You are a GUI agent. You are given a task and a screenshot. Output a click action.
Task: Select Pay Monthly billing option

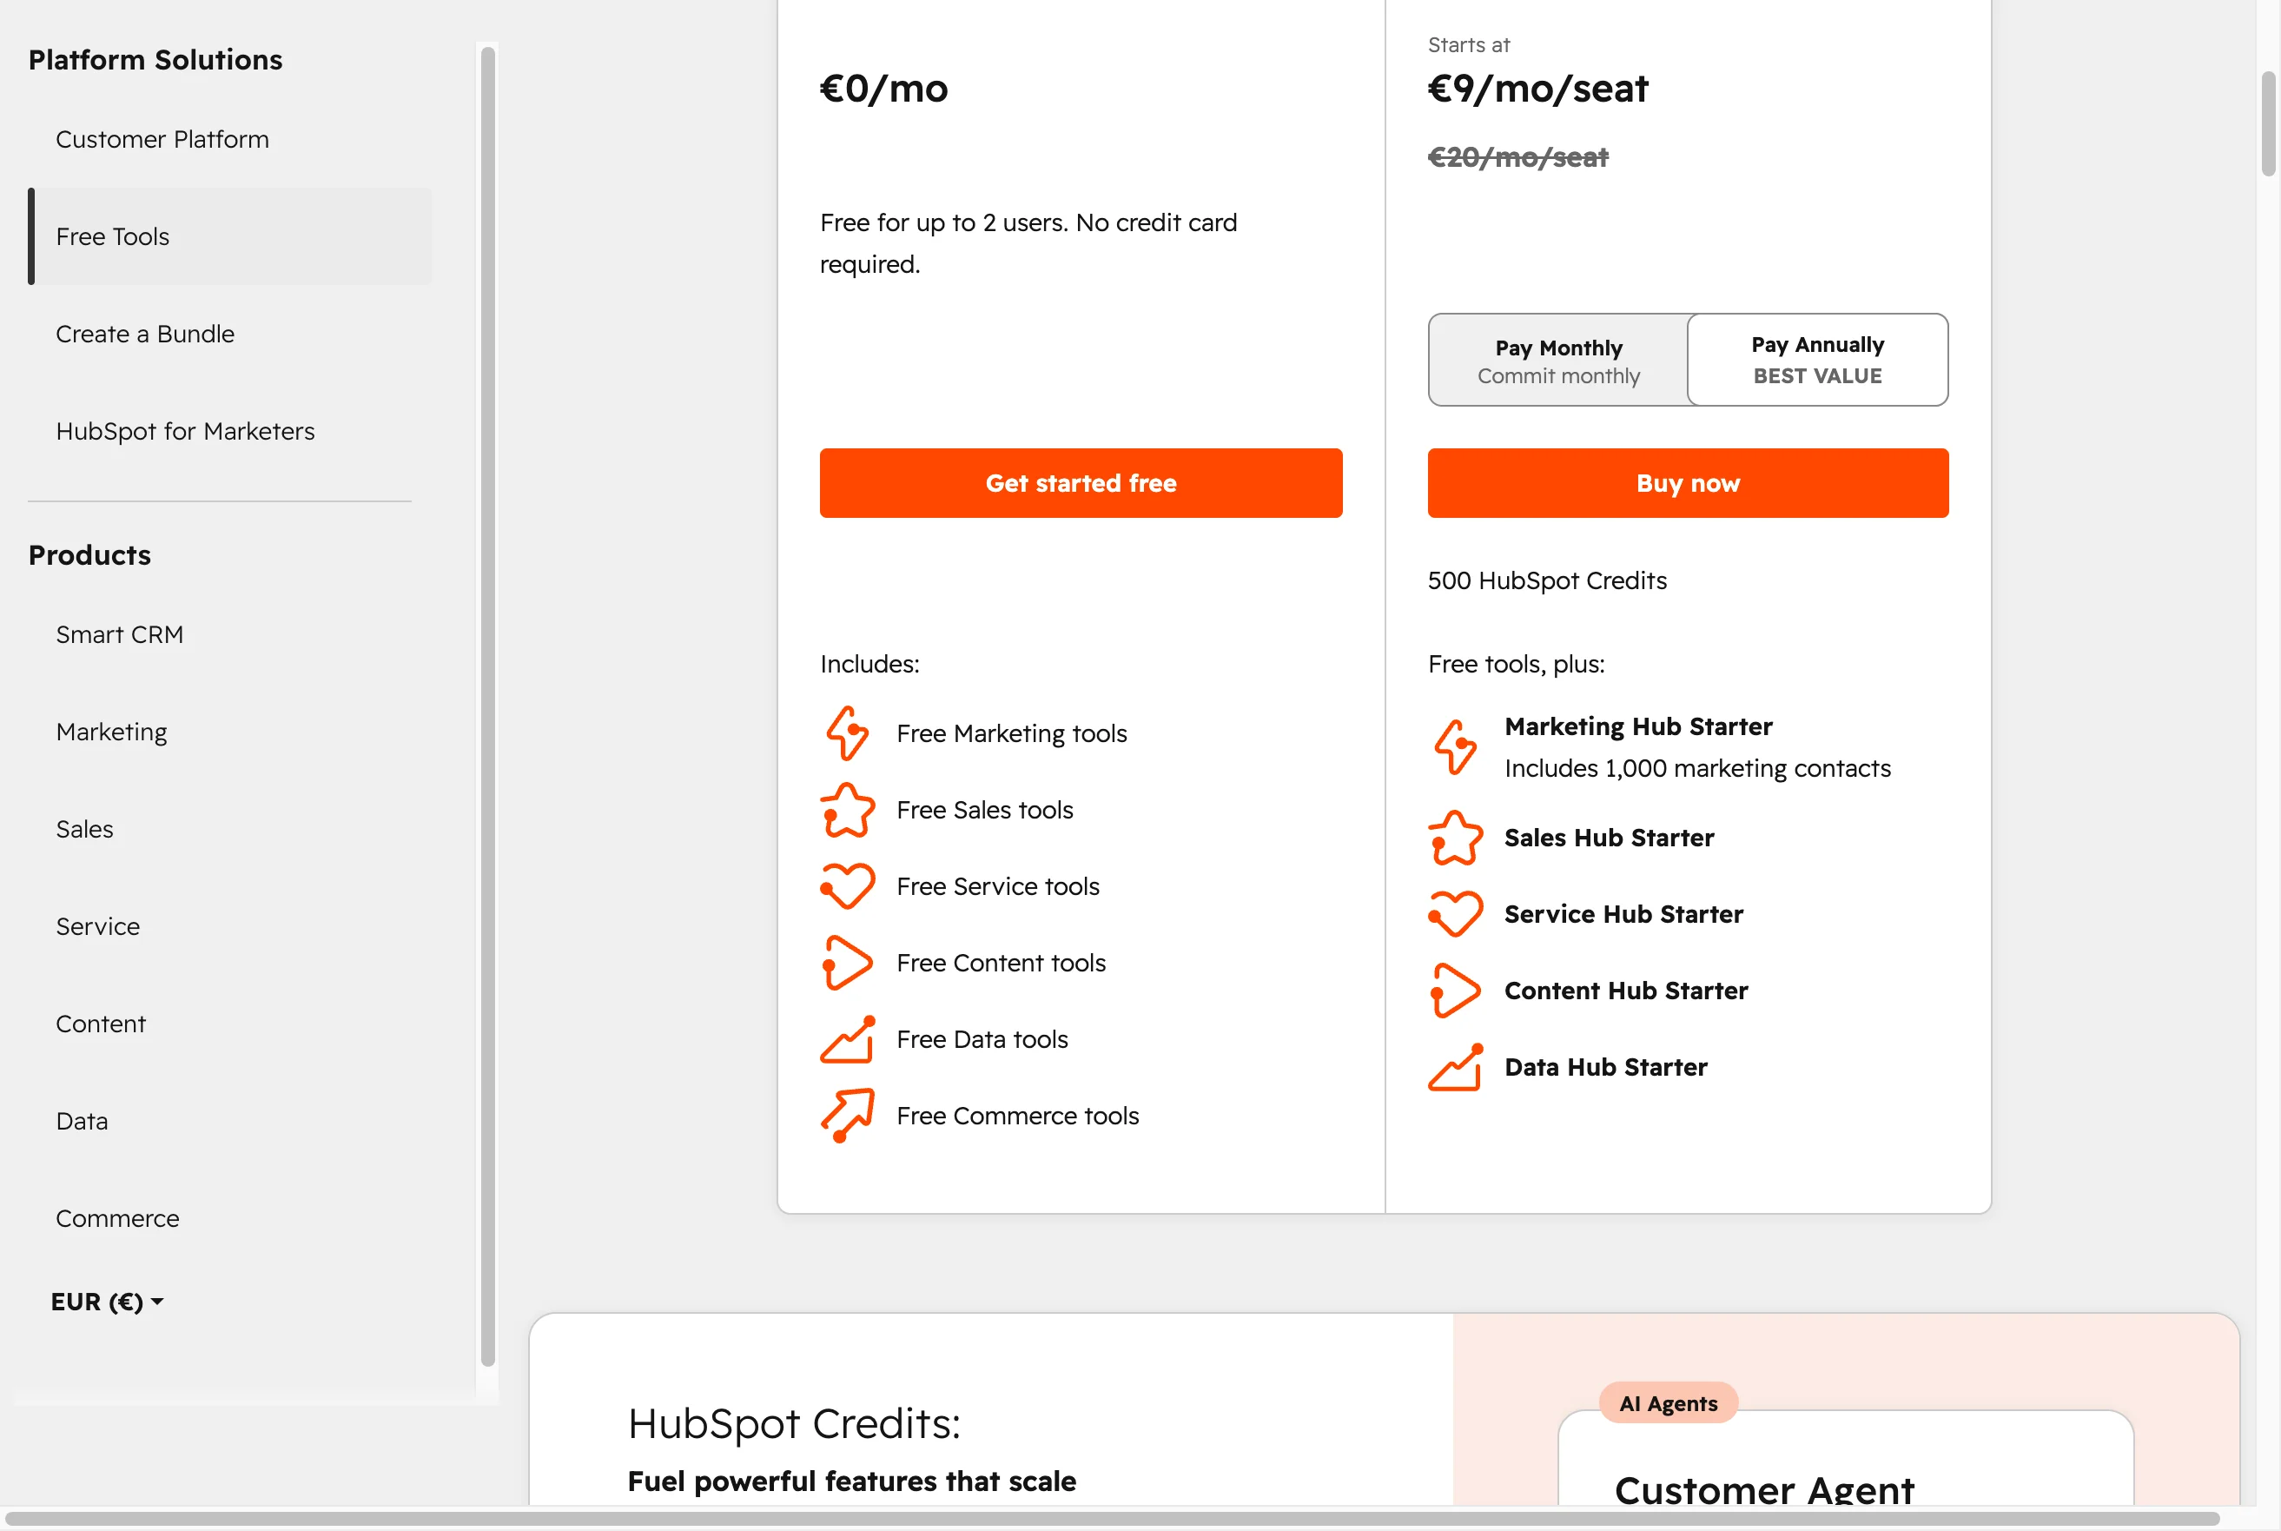(1558, 361)
